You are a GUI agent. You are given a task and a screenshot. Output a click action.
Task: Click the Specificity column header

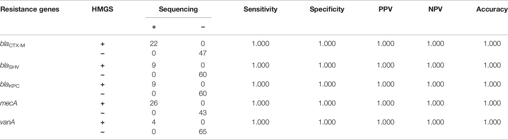(x=327, y=10)
